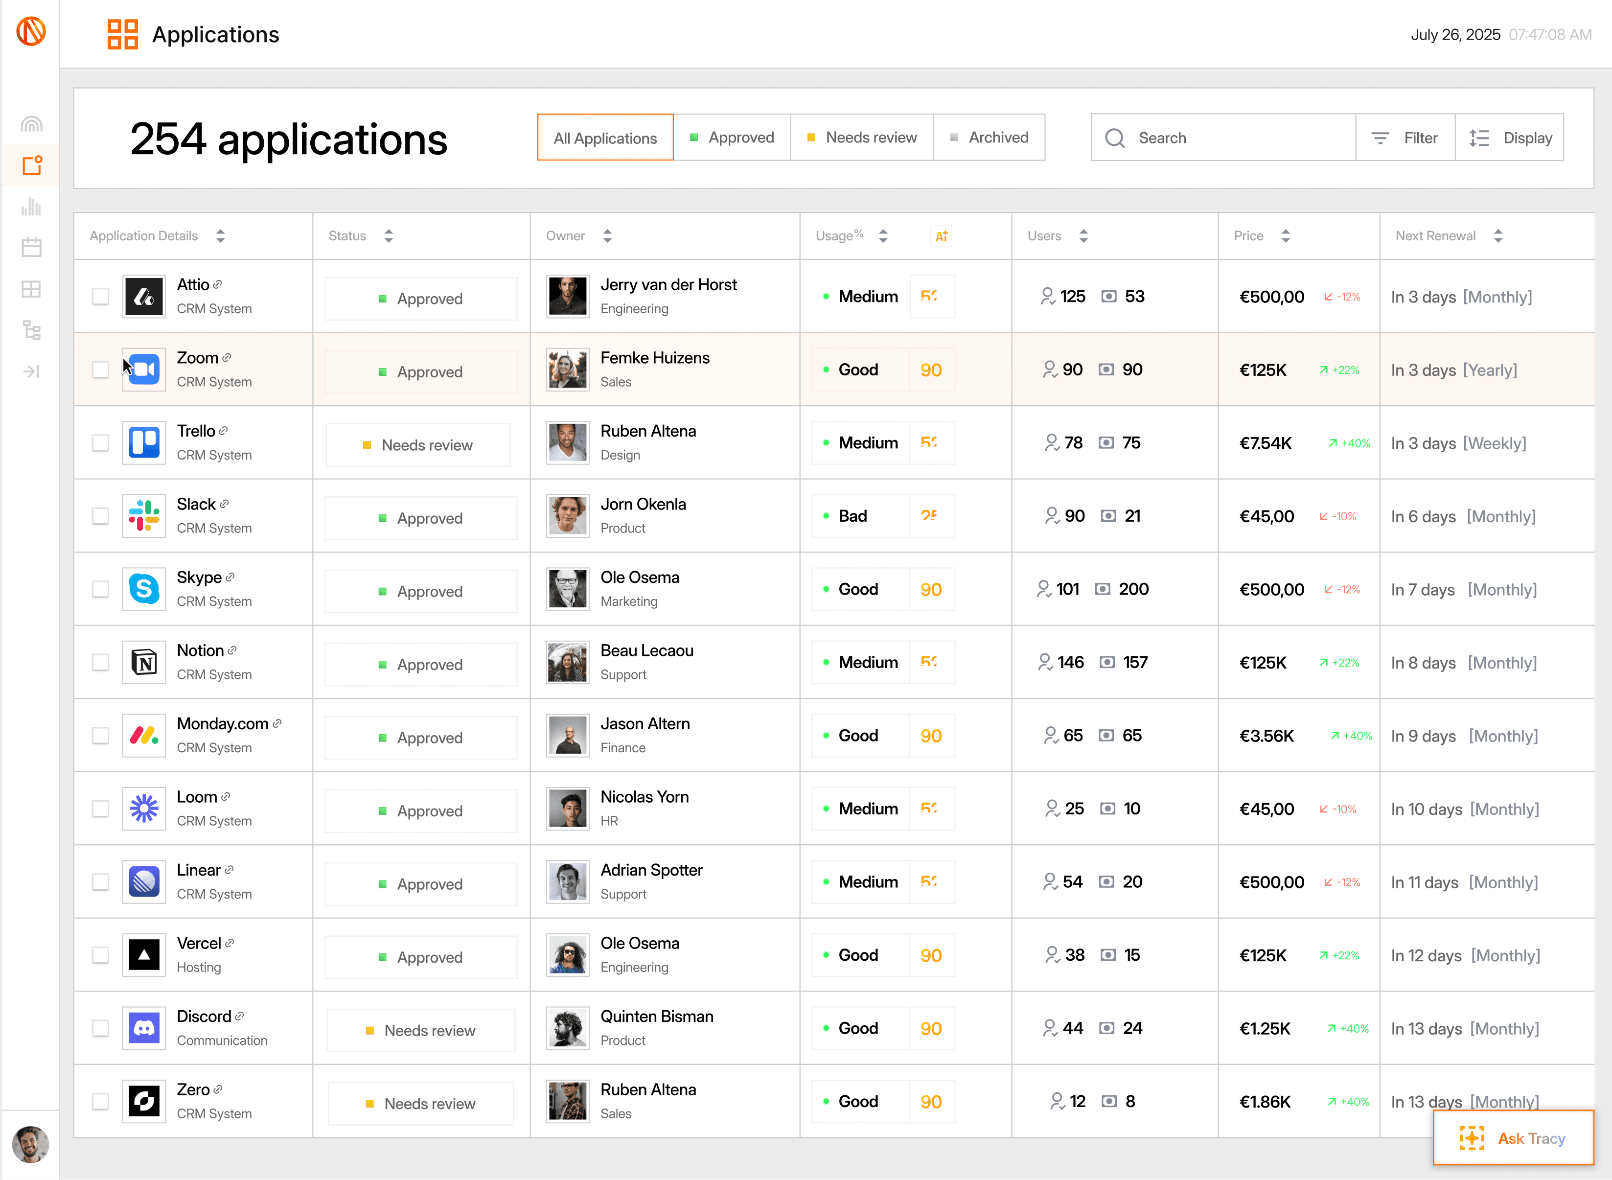This screenshot has width=1612, height=1180.
Task: Sort by the Status column arrows
Action: (389, 236)
